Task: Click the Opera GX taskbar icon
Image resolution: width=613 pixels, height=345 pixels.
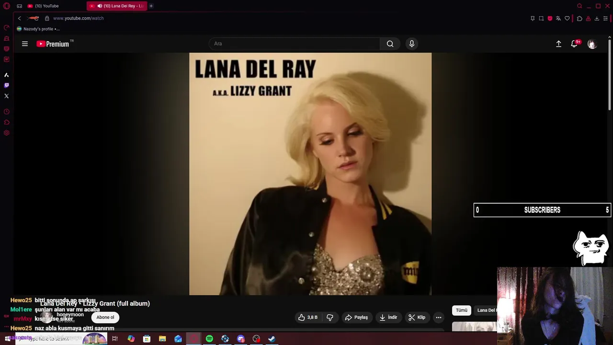Action: point(193,339)
